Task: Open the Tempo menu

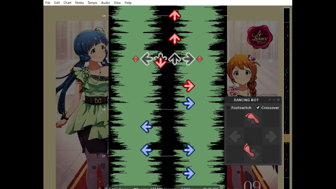Action: tap(92, 3)
